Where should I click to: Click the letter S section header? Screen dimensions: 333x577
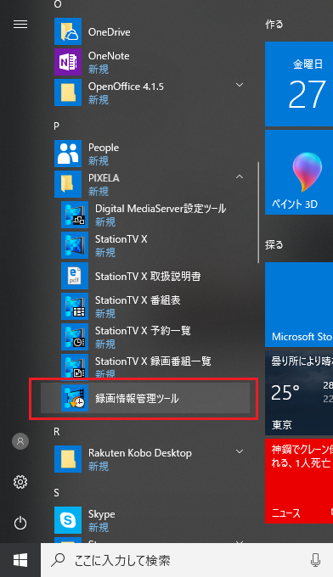(x=56, y=493)
